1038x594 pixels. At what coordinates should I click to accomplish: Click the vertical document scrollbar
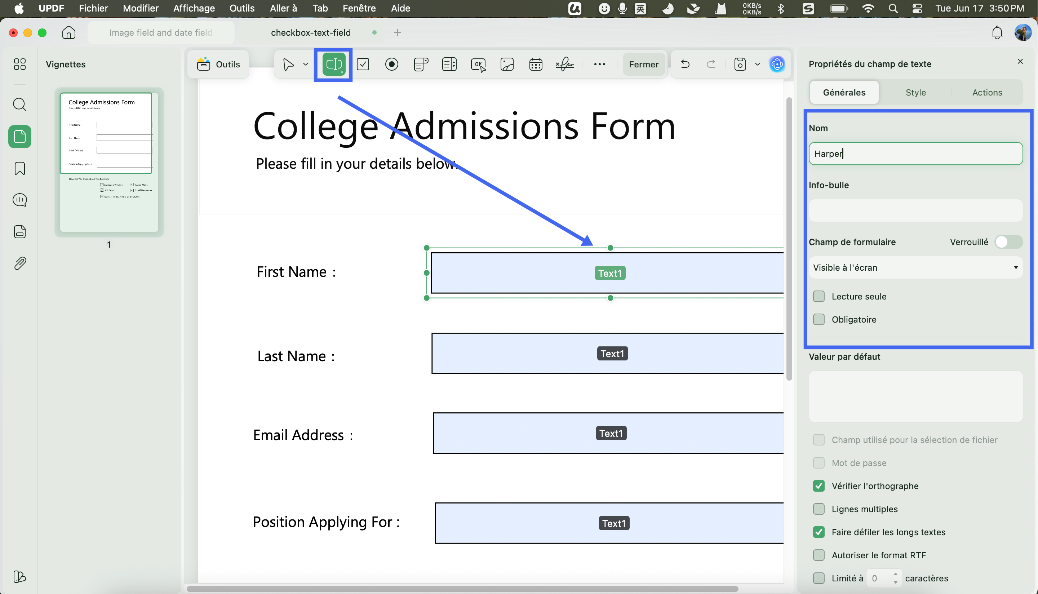[x=789, y=239]
